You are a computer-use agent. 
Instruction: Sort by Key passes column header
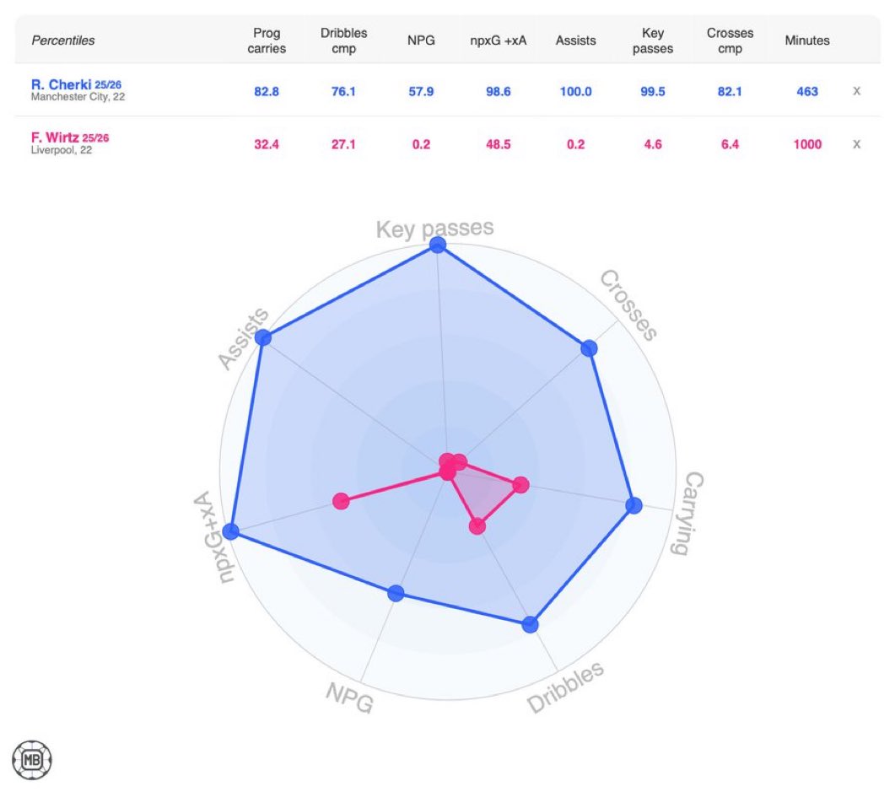652,40
